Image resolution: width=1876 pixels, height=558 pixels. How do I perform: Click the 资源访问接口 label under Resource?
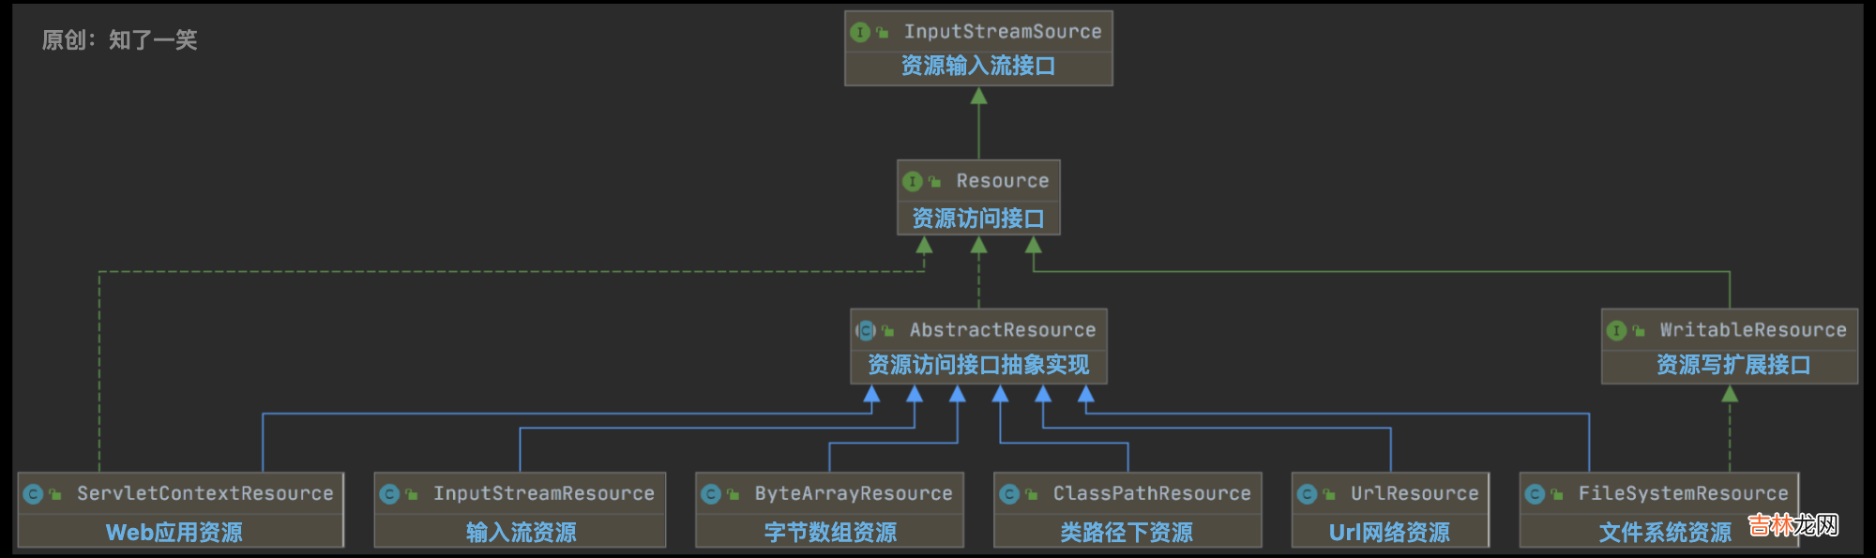pyautogui.click(x=978, y=219)
